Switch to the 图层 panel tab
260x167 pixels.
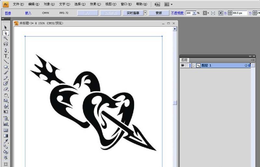[x=184, y=60]
